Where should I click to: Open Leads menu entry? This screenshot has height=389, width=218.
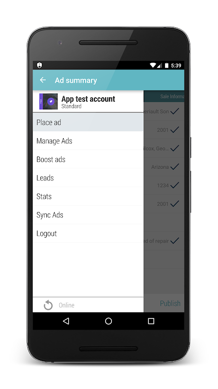[x=88, y=177]
